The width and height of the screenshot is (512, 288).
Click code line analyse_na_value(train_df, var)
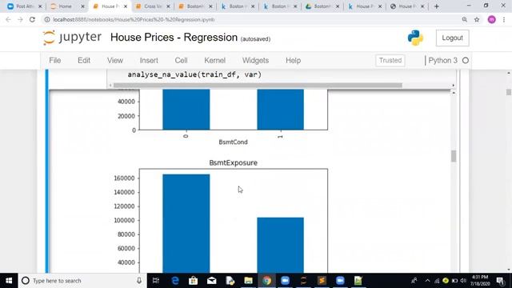tap(194, 74)
